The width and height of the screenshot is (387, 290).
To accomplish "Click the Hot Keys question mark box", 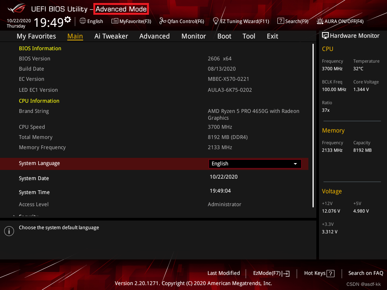I will point(330,273).
